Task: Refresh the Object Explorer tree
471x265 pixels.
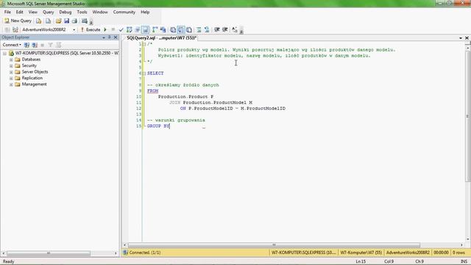Action: coord(59,45)
